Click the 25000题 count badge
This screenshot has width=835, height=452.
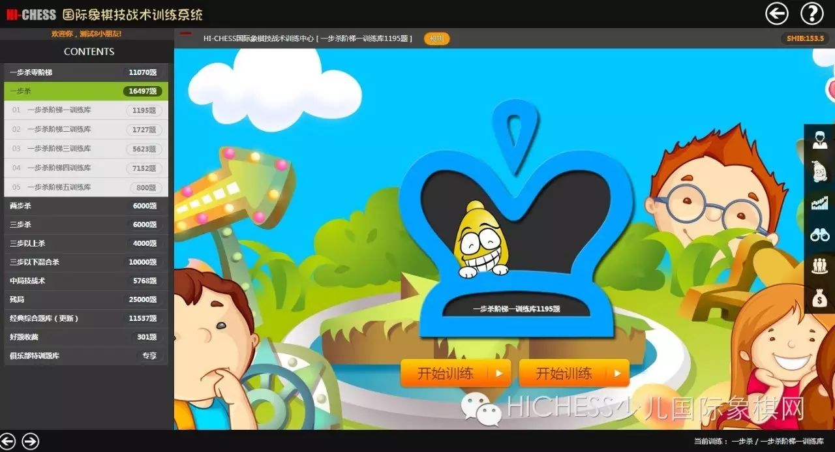(143, 299)
